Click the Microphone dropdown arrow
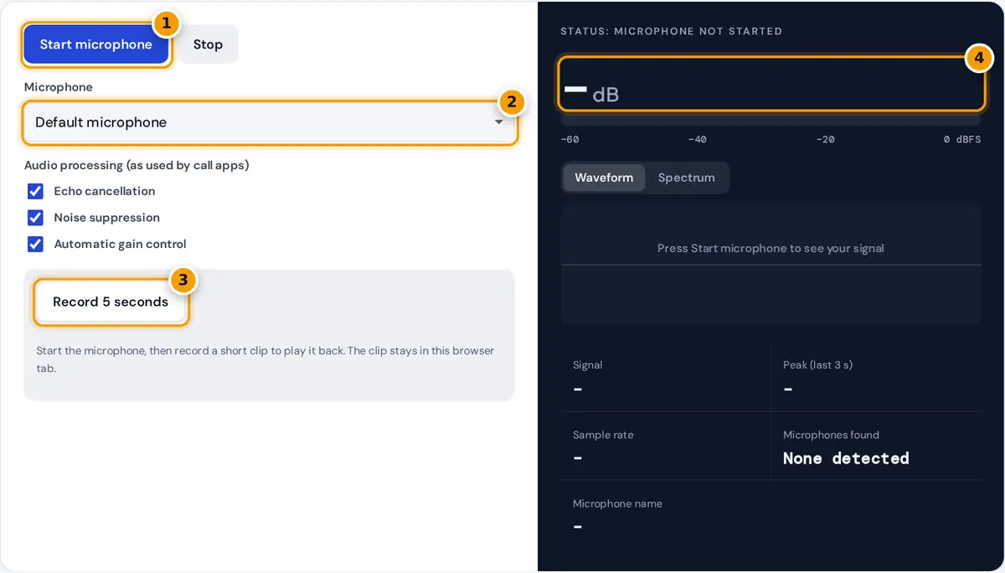This screenshot has width=1005, height=573. click(499, 122)
